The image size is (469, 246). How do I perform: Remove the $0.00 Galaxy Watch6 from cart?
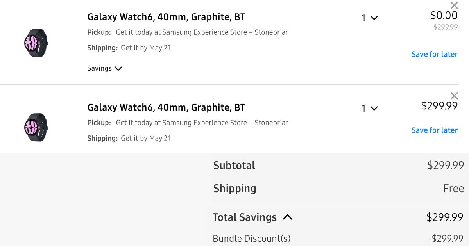[x=454, y=5]
